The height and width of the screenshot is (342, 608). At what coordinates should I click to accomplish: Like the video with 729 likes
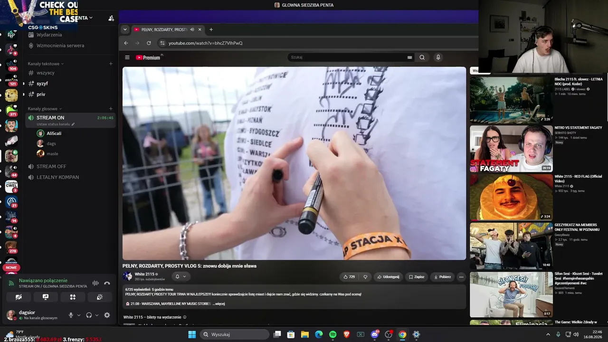click(x=349, y=276)
